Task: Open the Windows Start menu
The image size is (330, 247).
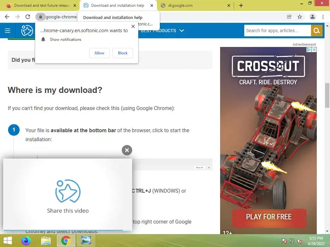Action: point(8,241)
